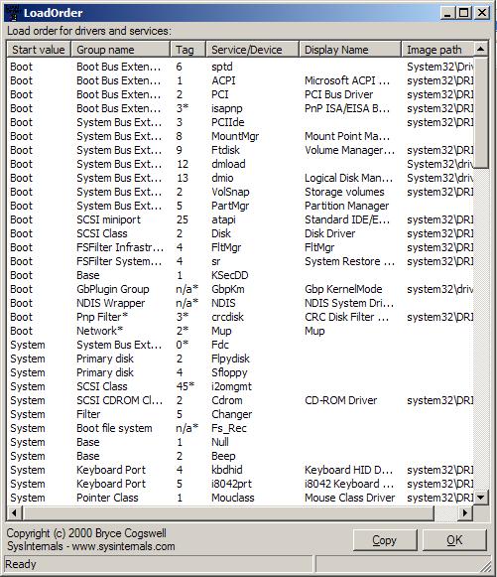Select the Cdrom CD-ROM Driver row
Viewport: 497px width, 577px height.
pos(240,400)
